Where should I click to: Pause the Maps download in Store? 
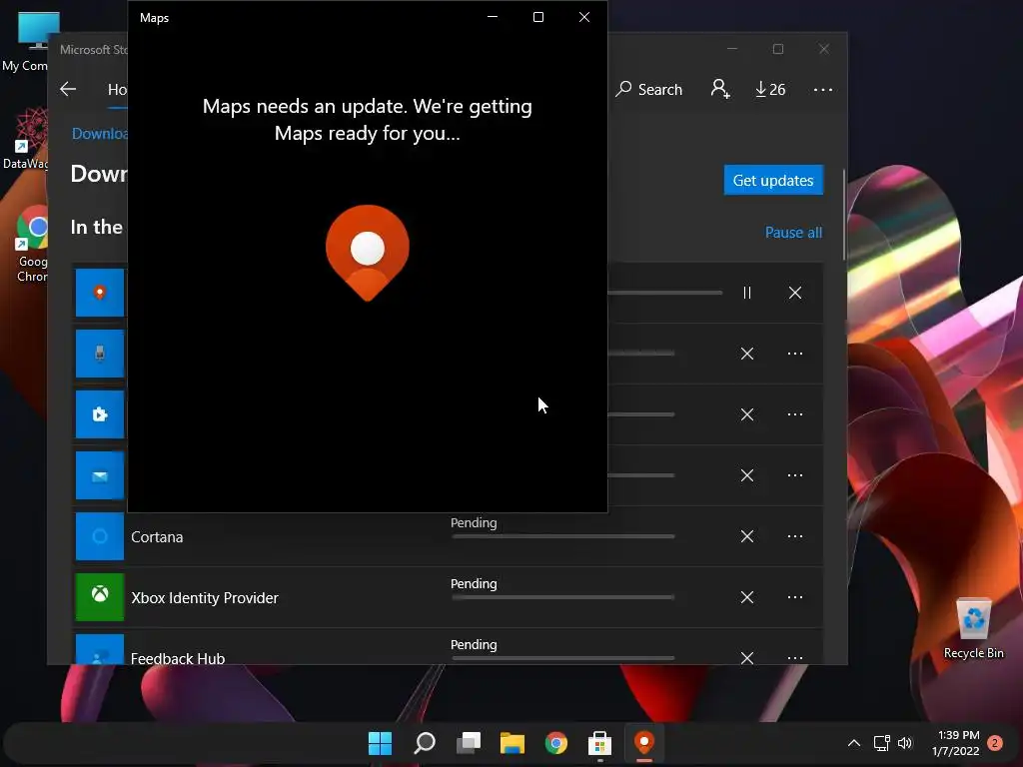click(x=747, y=293)
